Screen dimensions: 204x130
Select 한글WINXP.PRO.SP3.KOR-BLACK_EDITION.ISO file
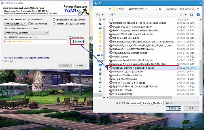[135, 86]
